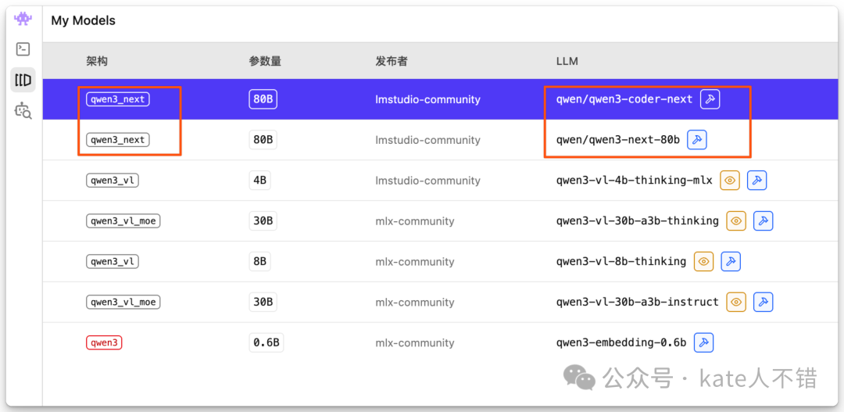The image size is (844, 412).
Task: Select the My Models library sidebar icon
Action: point(23,81)
